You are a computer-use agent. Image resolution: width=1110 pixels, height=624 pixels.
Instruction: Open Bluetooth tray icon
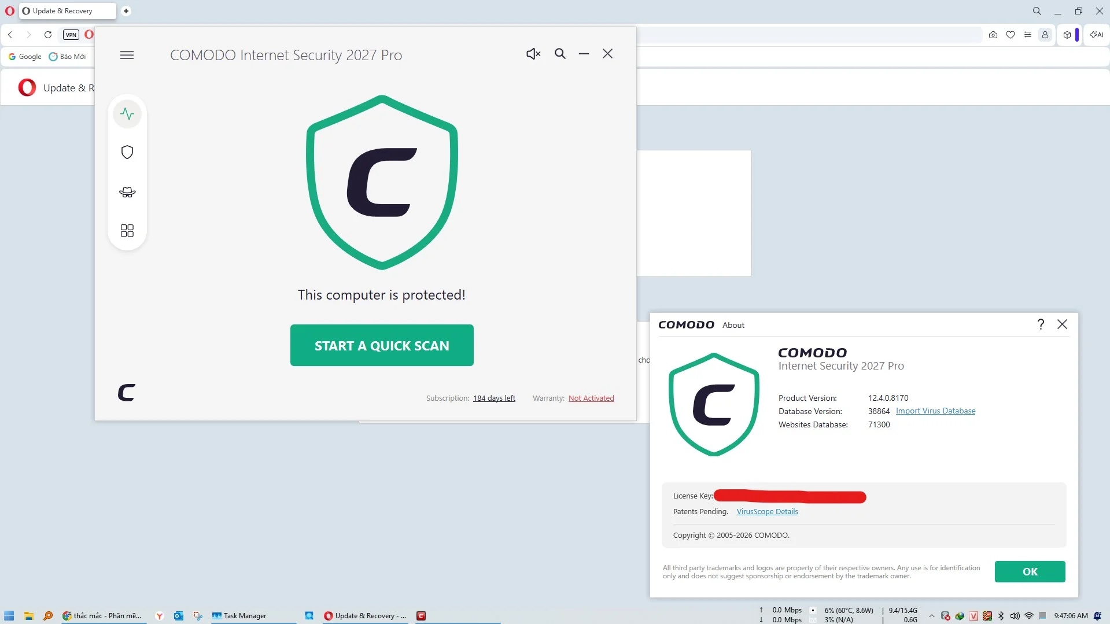(1001, 616)
